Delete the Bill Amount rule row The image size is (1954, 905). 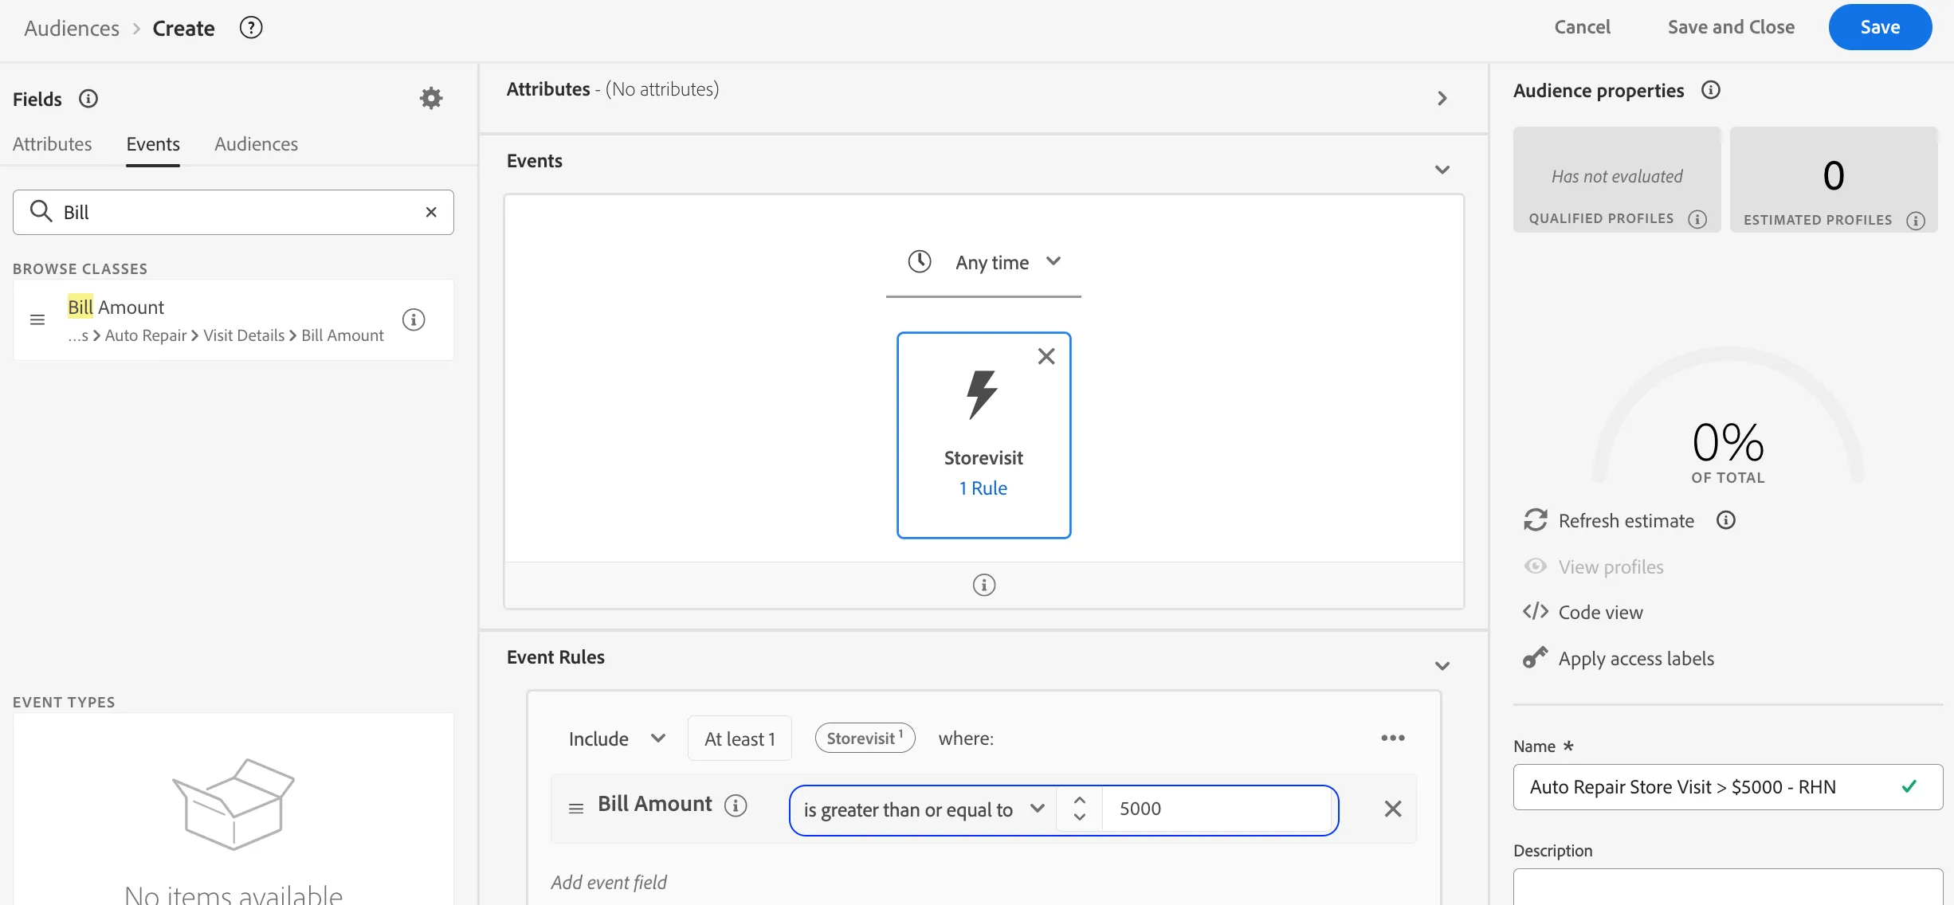[x=1393, y=809]
